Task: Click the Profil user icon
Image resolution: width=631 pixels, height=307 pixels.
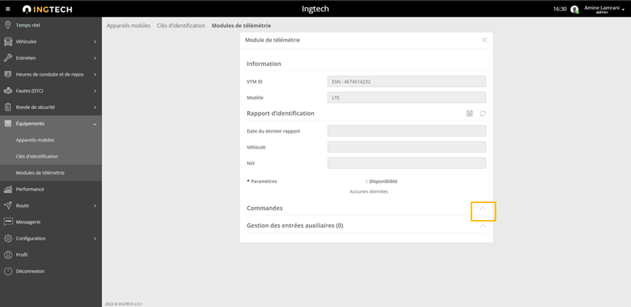Action: click(x=8, y=255)
